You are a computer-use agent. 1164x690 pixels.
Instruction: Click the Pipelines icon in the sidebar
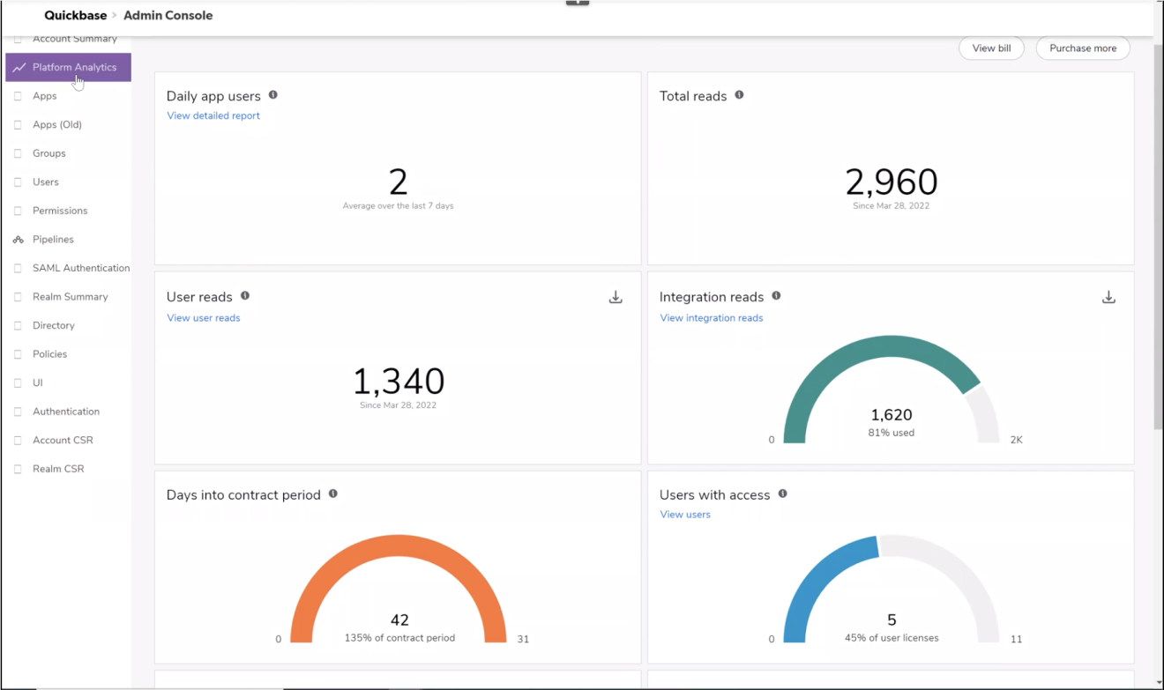[x=18, y=239]
